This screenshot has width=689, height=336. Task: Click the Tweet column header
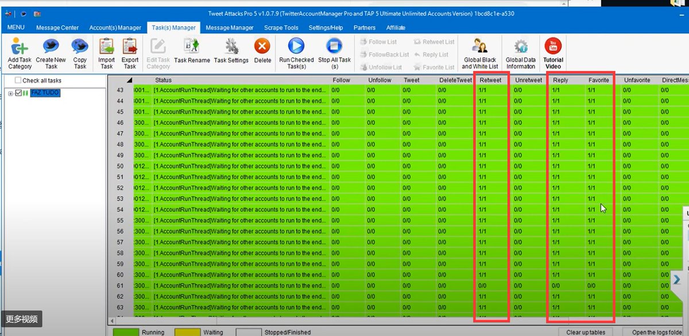[417, 80]
